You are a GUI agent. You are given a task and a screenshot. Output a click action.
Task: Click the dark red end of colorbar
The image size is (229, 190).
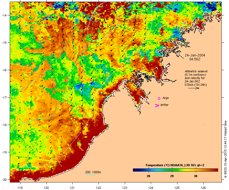tap(216, 170)
